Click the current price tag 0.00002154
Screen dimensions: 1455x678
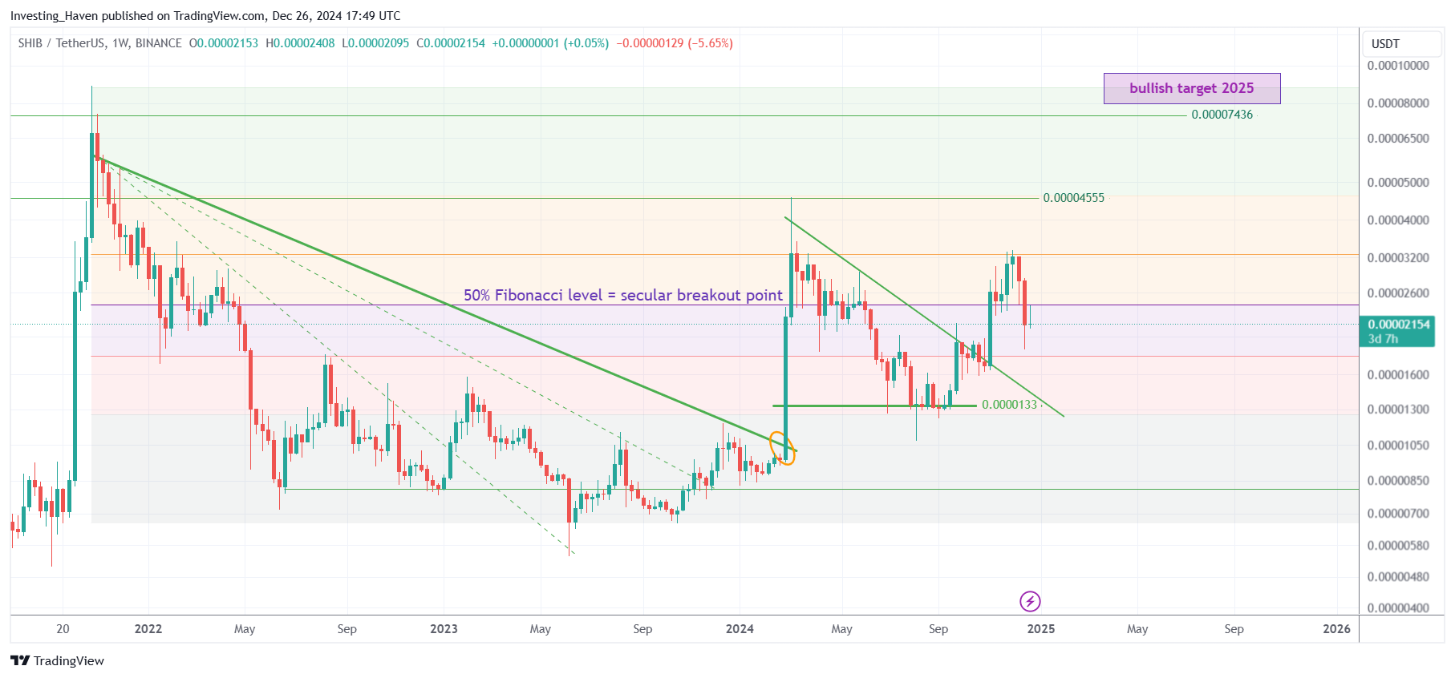pyautogui.click(x=1398, y=331)
